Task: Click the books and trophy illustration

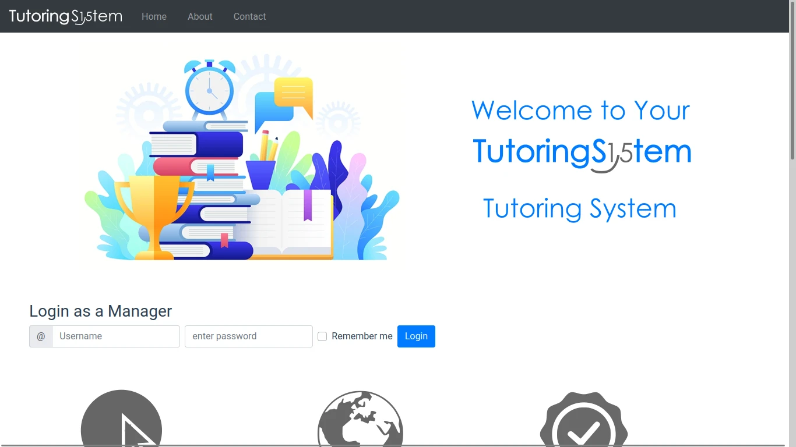Action: tap(242, 157)
